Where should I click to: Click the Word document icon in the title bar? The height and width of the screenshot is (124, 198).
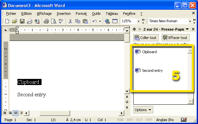[x=5, y=5]
